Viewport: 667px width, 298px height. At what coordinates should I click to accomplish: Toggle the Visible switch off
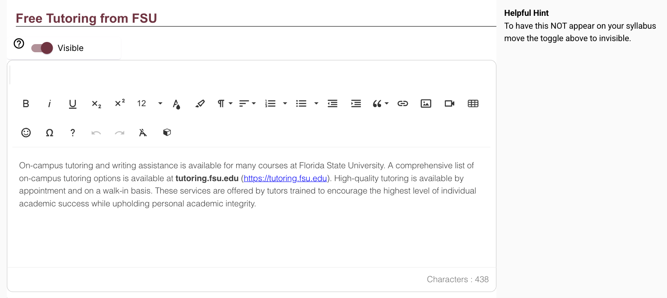click(x=42, y=48)
